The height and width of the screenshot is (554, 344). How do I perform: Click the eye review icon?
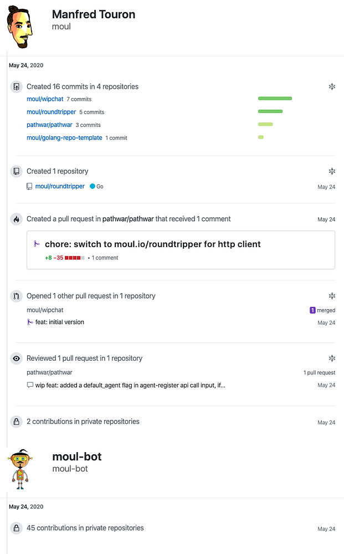coord(16,359)
